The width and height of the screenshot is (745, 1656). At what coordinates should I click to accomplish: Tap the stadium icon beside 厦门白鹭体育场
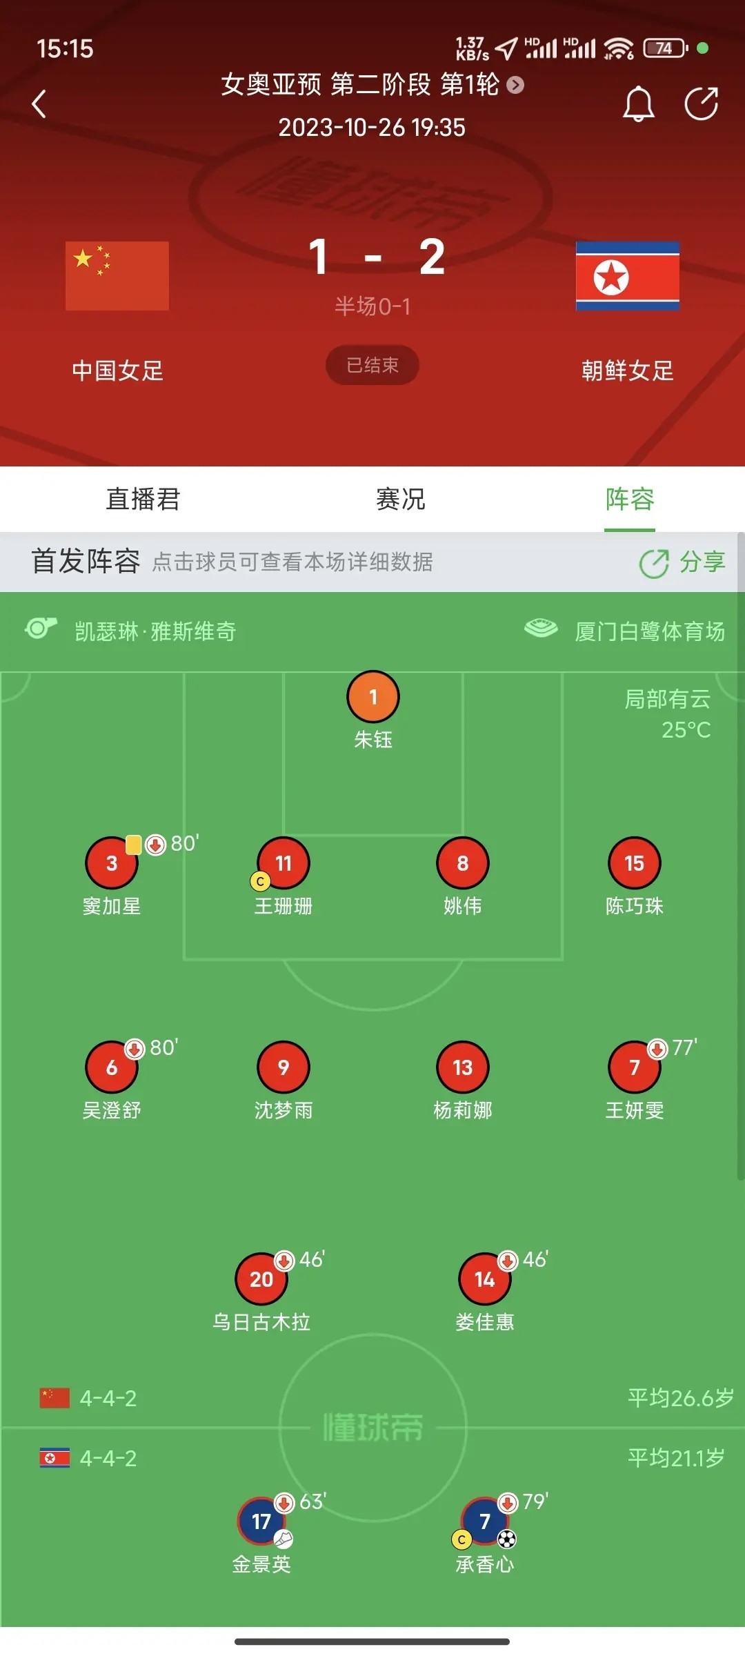pyautogui.click(x=541, y=629)
